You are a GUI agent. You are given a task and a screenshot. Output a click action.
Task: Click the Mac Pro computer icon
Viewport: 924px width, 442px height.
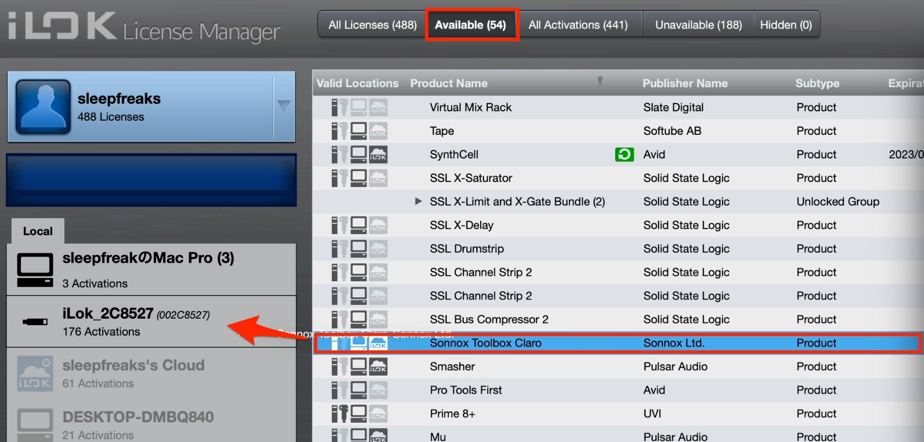(x=35, y=270)
